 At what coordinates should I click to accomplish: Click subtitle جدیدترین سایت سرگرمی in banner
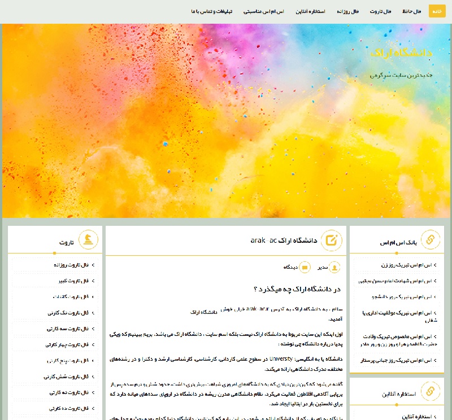tap(401, 75)
